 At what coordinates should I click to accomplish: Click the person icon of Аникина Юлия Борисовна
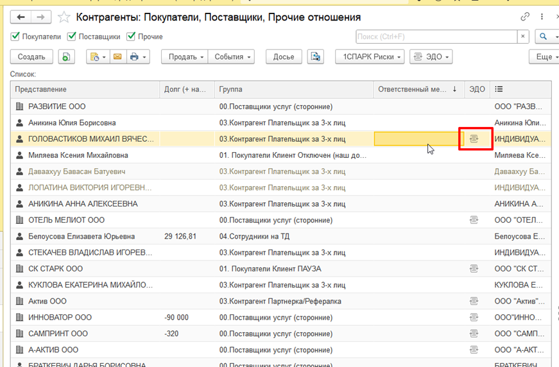(20, 123)
